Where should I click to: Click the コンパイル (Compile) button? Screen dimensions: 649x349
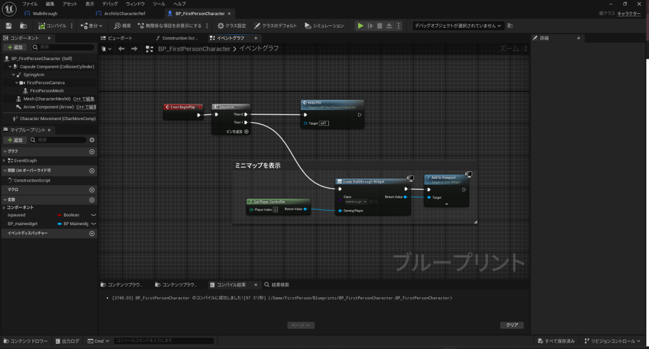[x=52, y=26]
